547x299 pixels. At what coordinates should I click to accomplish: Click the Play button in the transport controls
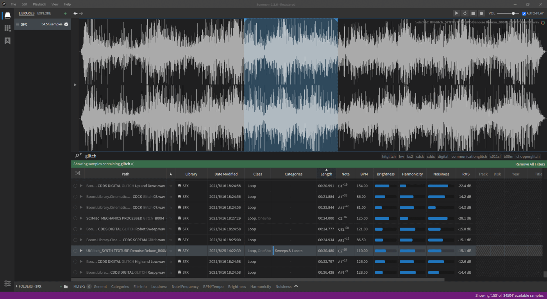(456, 13)
